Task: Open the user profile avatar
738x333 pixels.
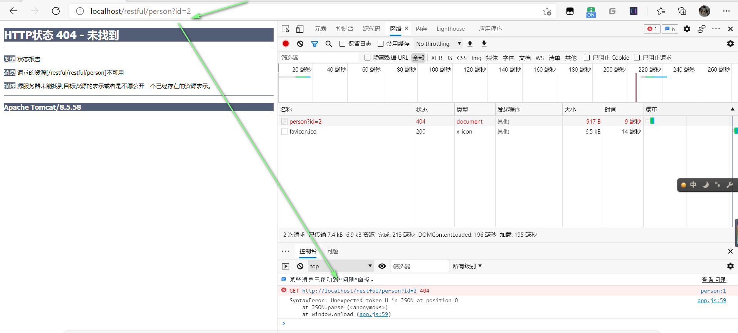Action: pyautogui.click(x=704, y=11)
